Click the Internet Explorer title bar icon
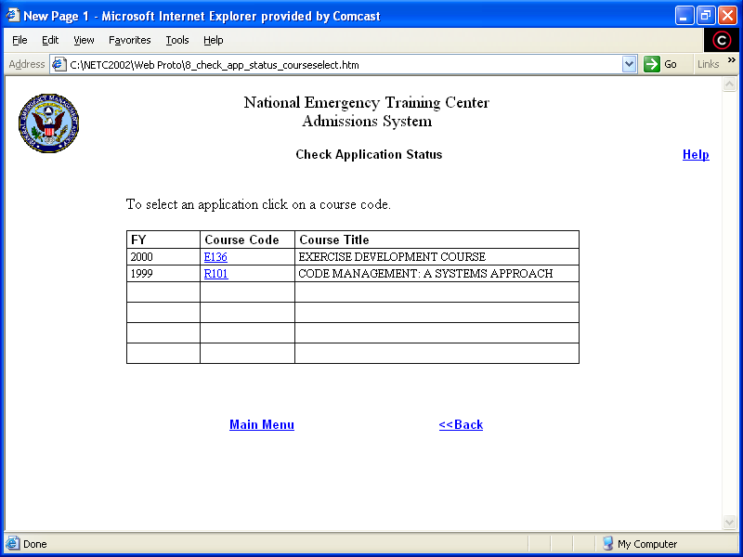 (x=12, y=16)
